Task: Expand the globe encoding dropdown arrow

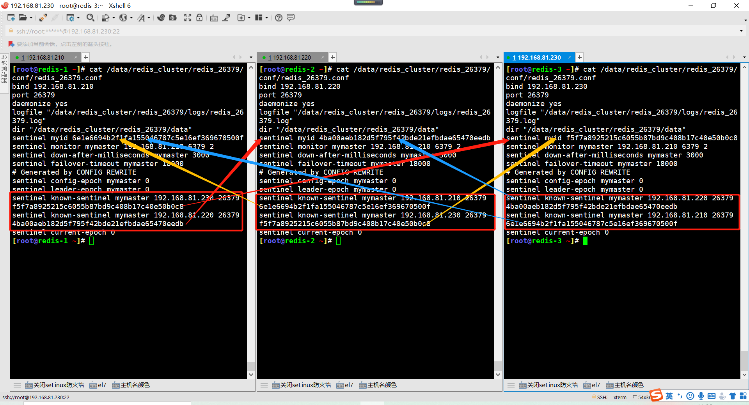Action: (x=131, y=18)
